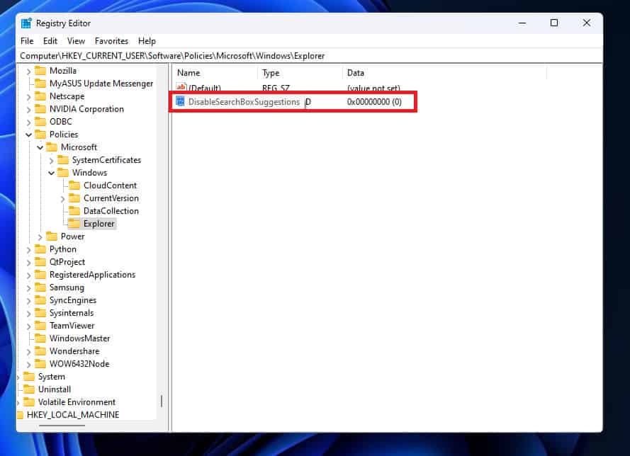Click the QtProject folder icon

pos(40,262)
